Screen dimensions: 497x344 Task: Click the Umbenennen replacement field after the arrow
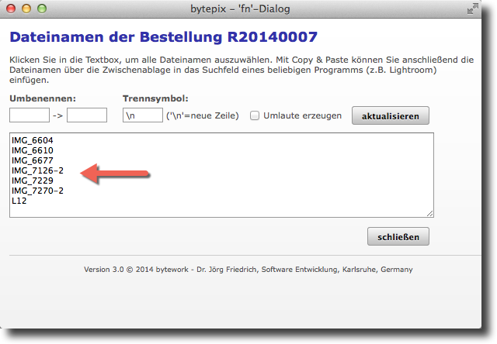87,115
